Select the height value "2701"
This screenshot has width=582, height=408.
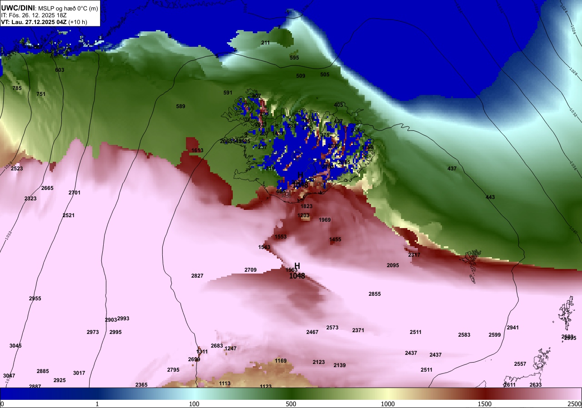(75, 193)
